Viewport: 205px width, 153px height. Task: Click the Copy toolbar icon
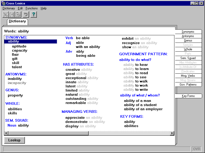coord(12,15)
